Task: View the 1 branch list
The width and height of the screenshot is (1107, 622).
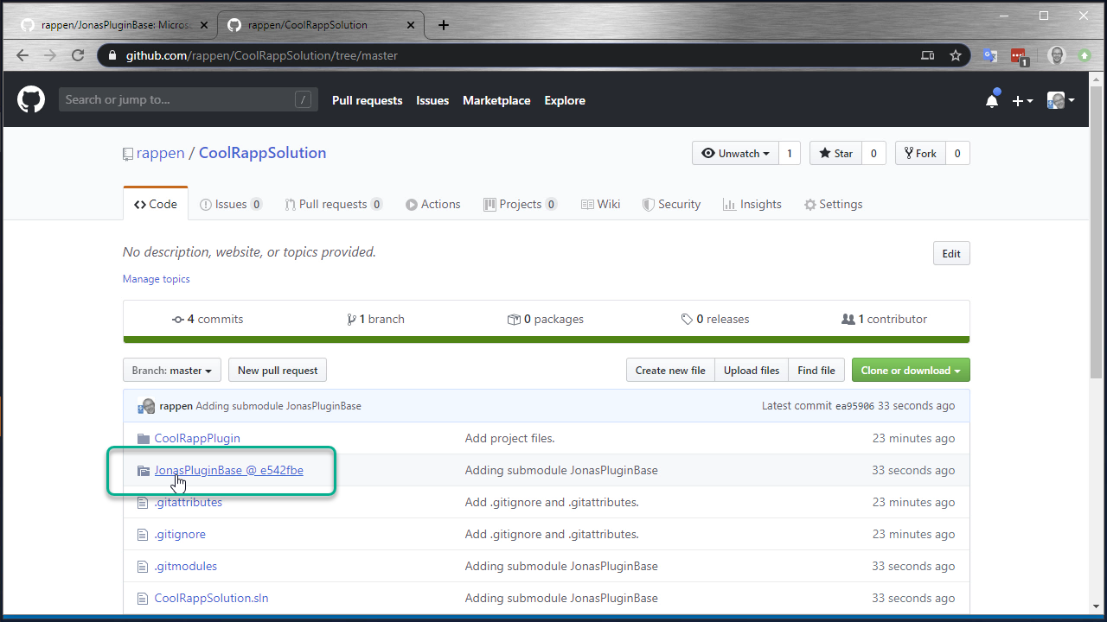Action: click(x=375, y=320)
